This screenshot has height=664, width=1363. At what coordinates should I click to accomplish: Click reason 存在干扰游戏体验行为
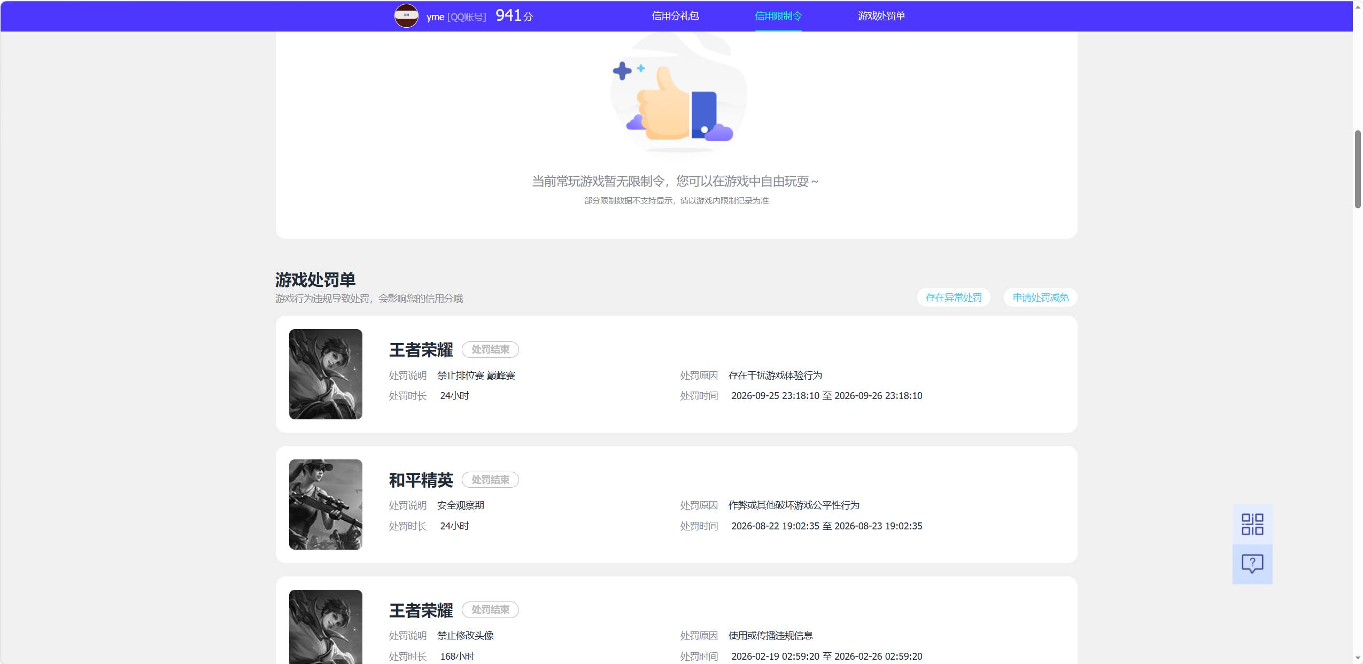[775, 376]
